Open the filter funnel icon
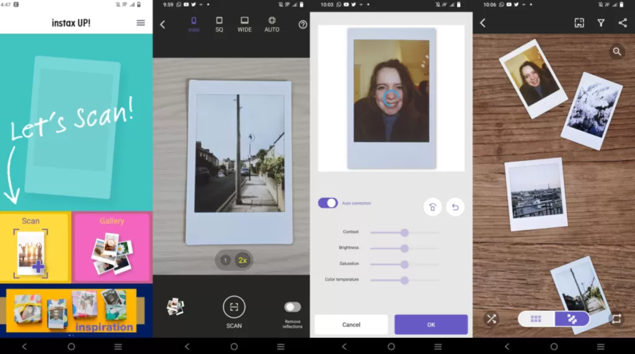The image size is (635, 354). (601, 23)
